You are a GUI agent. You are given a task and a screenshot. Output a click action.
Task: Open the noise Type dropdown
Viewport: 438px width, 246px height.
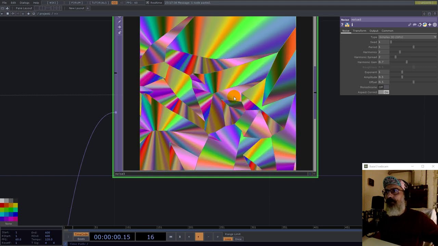(x=407, y=37)
